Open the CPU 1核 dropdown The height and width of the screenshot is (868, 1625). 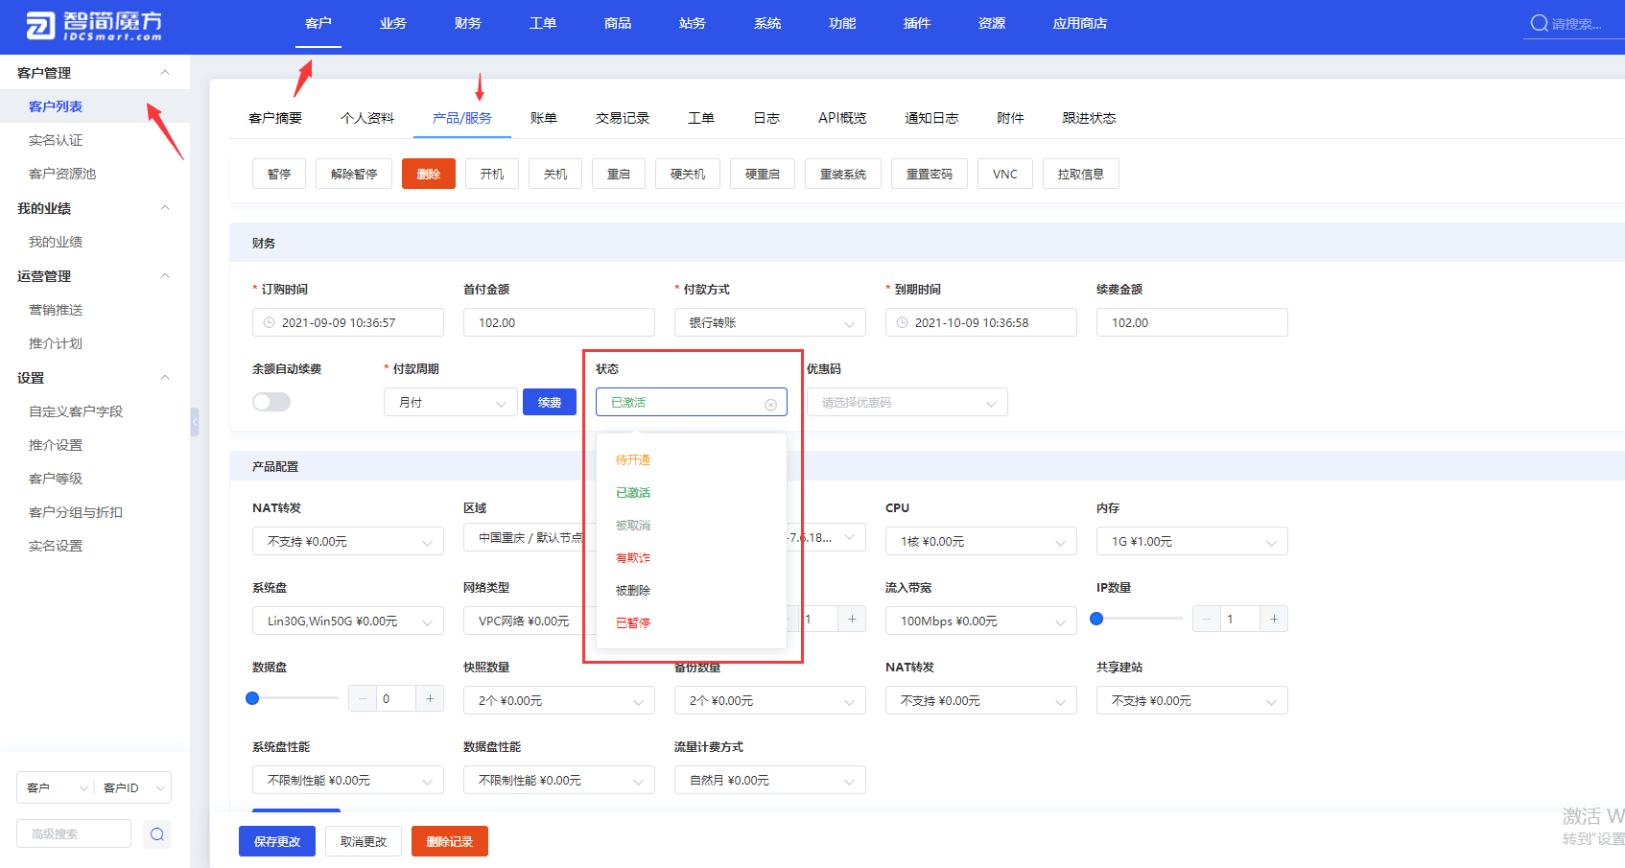pyautogui.click(x=981, y=542)
